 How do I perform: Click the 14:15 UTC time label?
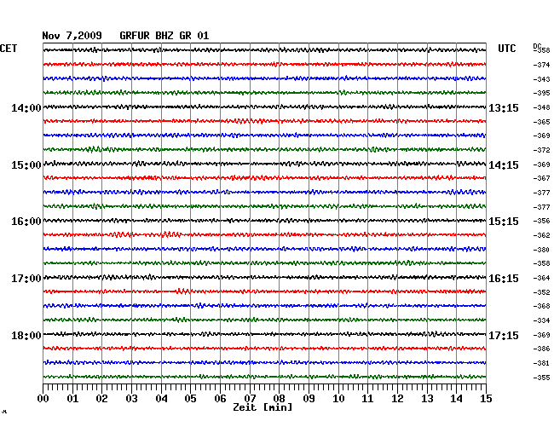(504, 165)
